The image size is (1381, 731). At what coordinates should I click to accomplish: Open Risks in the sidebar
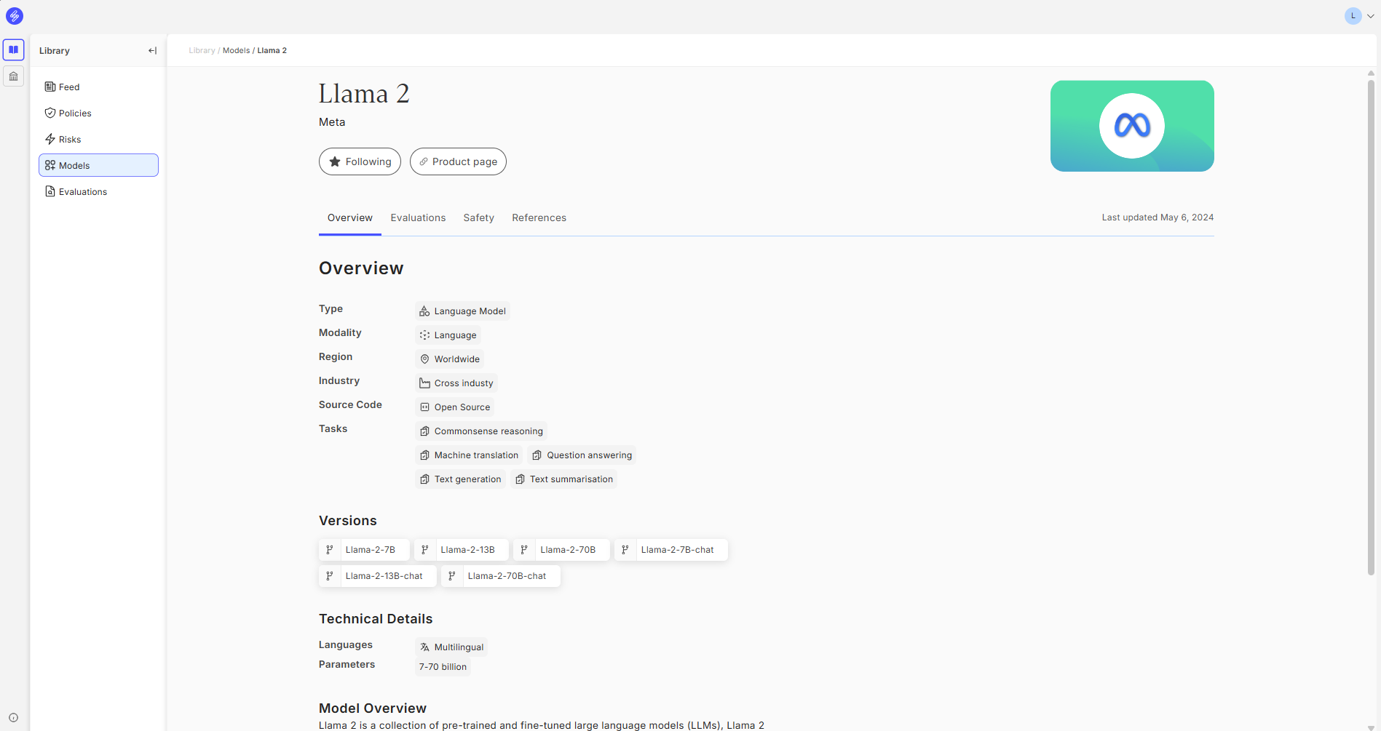pos(98,140)
